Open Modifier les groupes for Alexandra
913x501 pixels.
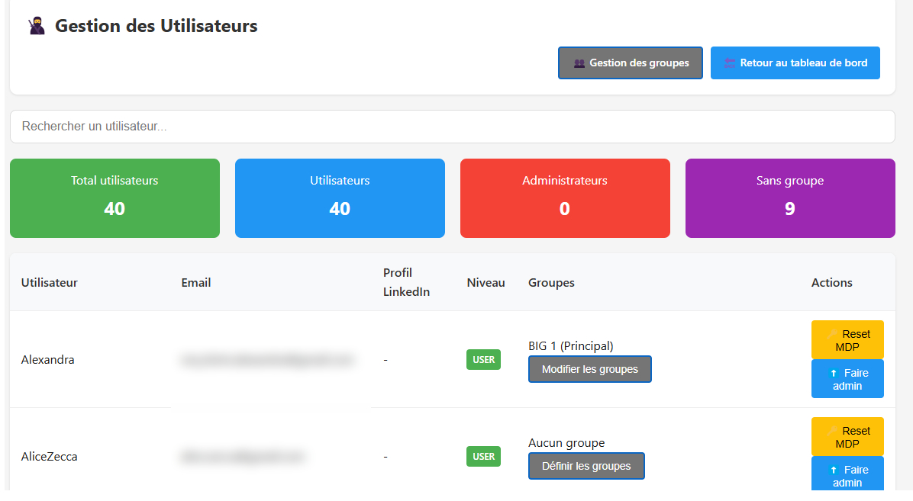pyautogui.click(x=589, y=369)
